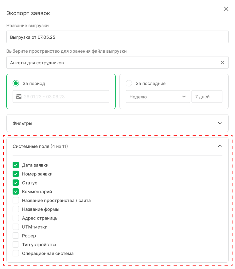Enable the UTM-метки checkbox
The image size is (235, 269).
point(16,227)
